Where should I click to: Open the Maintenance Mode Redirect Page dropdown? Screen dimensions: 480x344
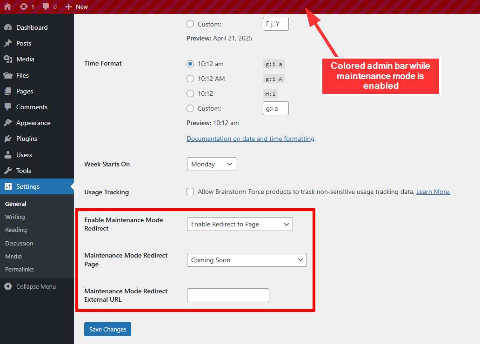247,260
